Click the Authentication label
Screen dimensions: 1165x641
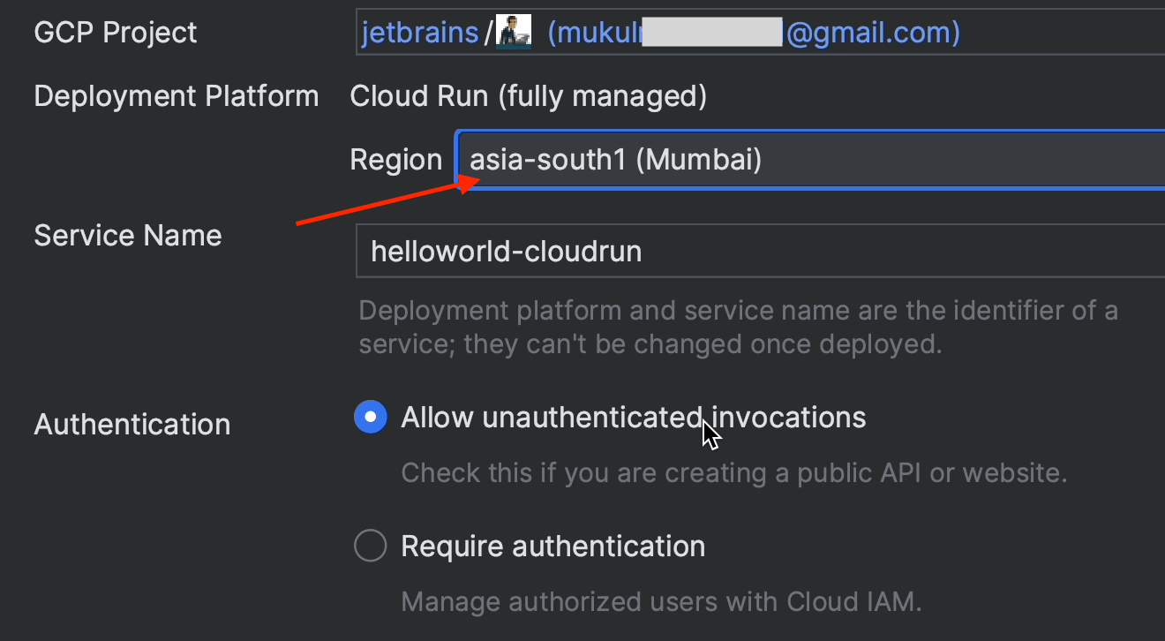pyautogui.click(x=132, y=425)
